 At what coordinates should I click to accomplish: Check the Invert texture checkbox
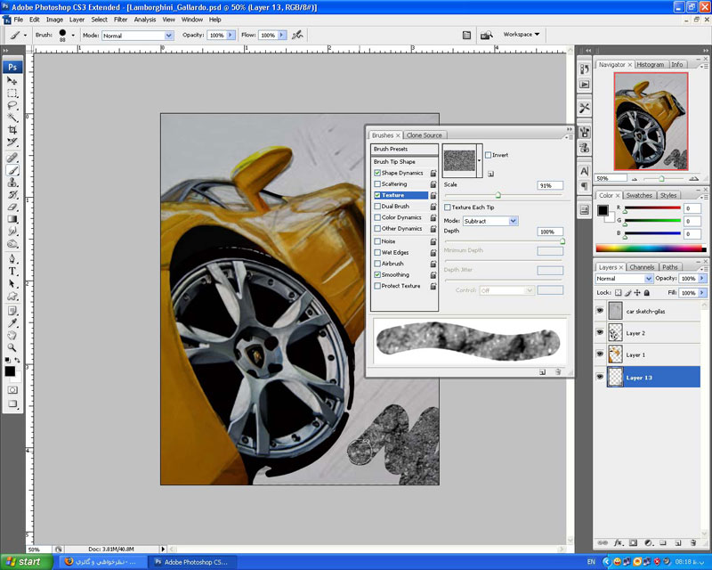coord(488,155)
